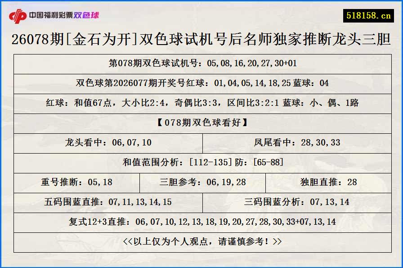Click row 复式12+3直推 numbers
The height and width of the screenshot is (268, 403).
(202, 223)
